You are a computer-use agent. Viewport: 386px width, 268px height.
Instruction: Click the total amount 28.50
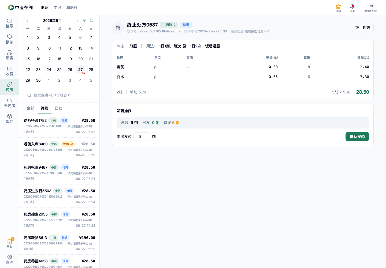tap(362, 92)
